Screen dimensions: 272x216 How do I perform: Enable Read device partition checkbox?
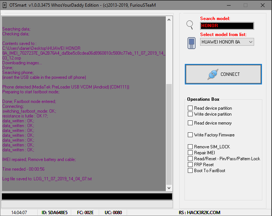click(190, 108)
